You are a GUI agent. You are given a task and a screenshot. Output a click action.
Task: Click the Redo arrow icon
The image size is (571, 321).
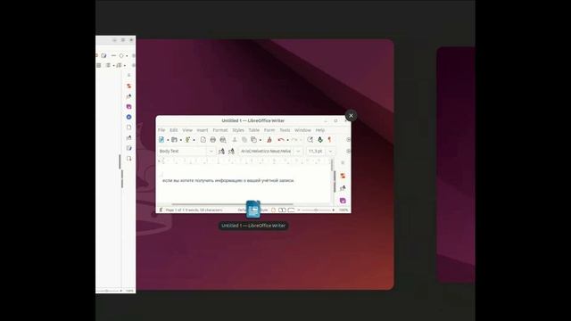click(294, 140)
